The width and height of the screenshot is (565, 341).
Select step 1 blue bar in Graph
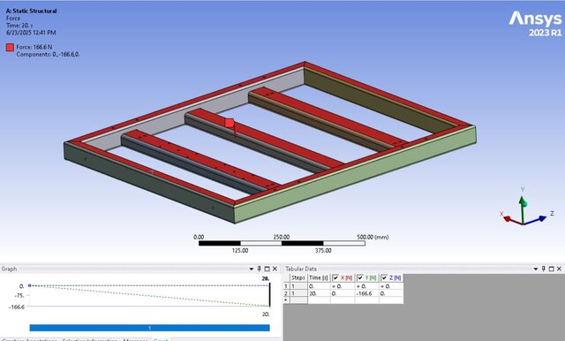[x=149, y=328]
